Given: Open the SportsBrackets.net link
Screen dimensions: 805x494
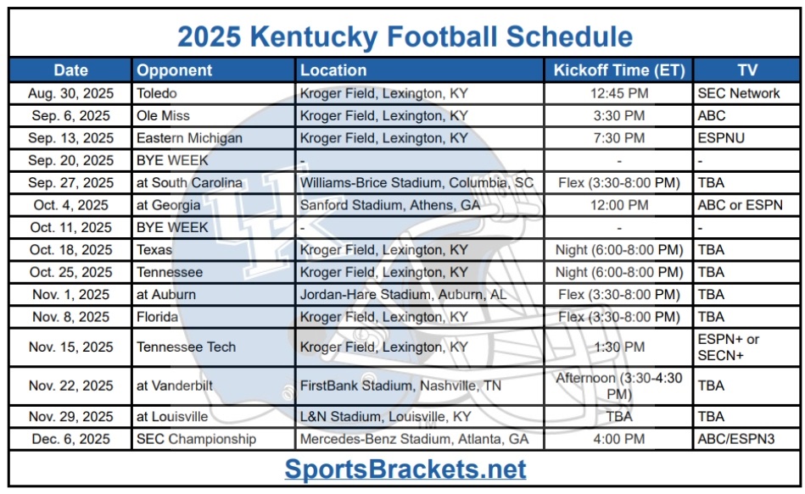Looking at the screenshot, I should point(405,469).
